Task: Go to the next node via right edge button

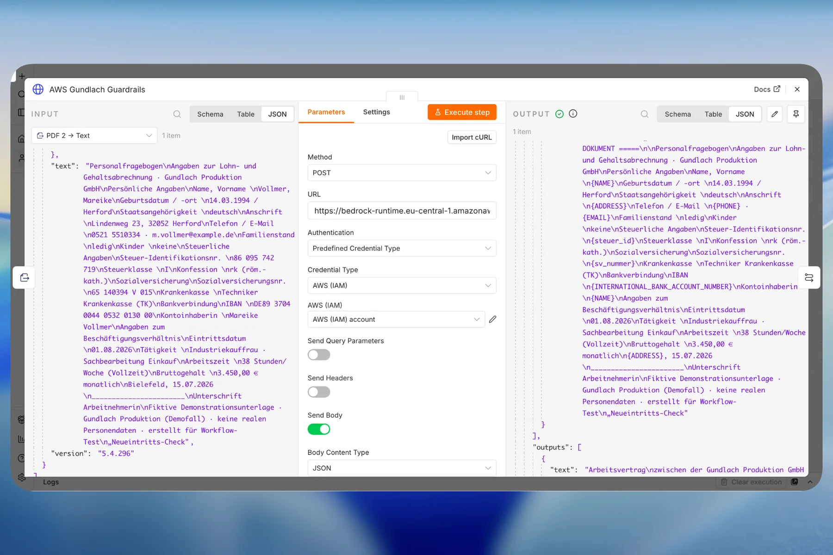Action: point(809,277)
